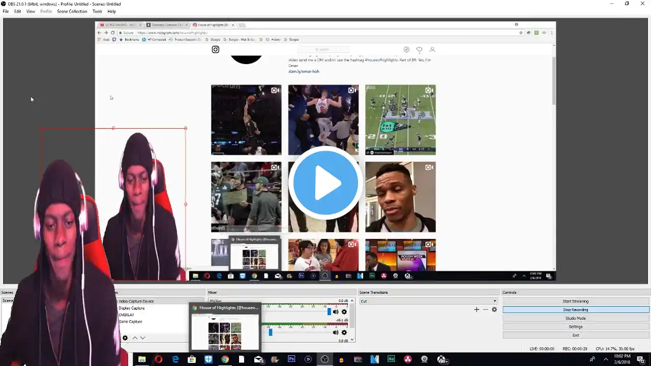The width and height of the screenshot is (651, 366).
Task: Click browser reload icon in preview
Action: click(x=112, y=33)
